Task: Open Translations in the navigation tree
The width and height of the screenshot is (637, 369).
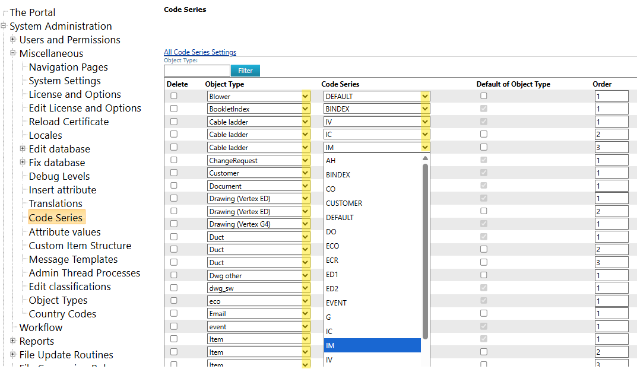Action: 55,203
